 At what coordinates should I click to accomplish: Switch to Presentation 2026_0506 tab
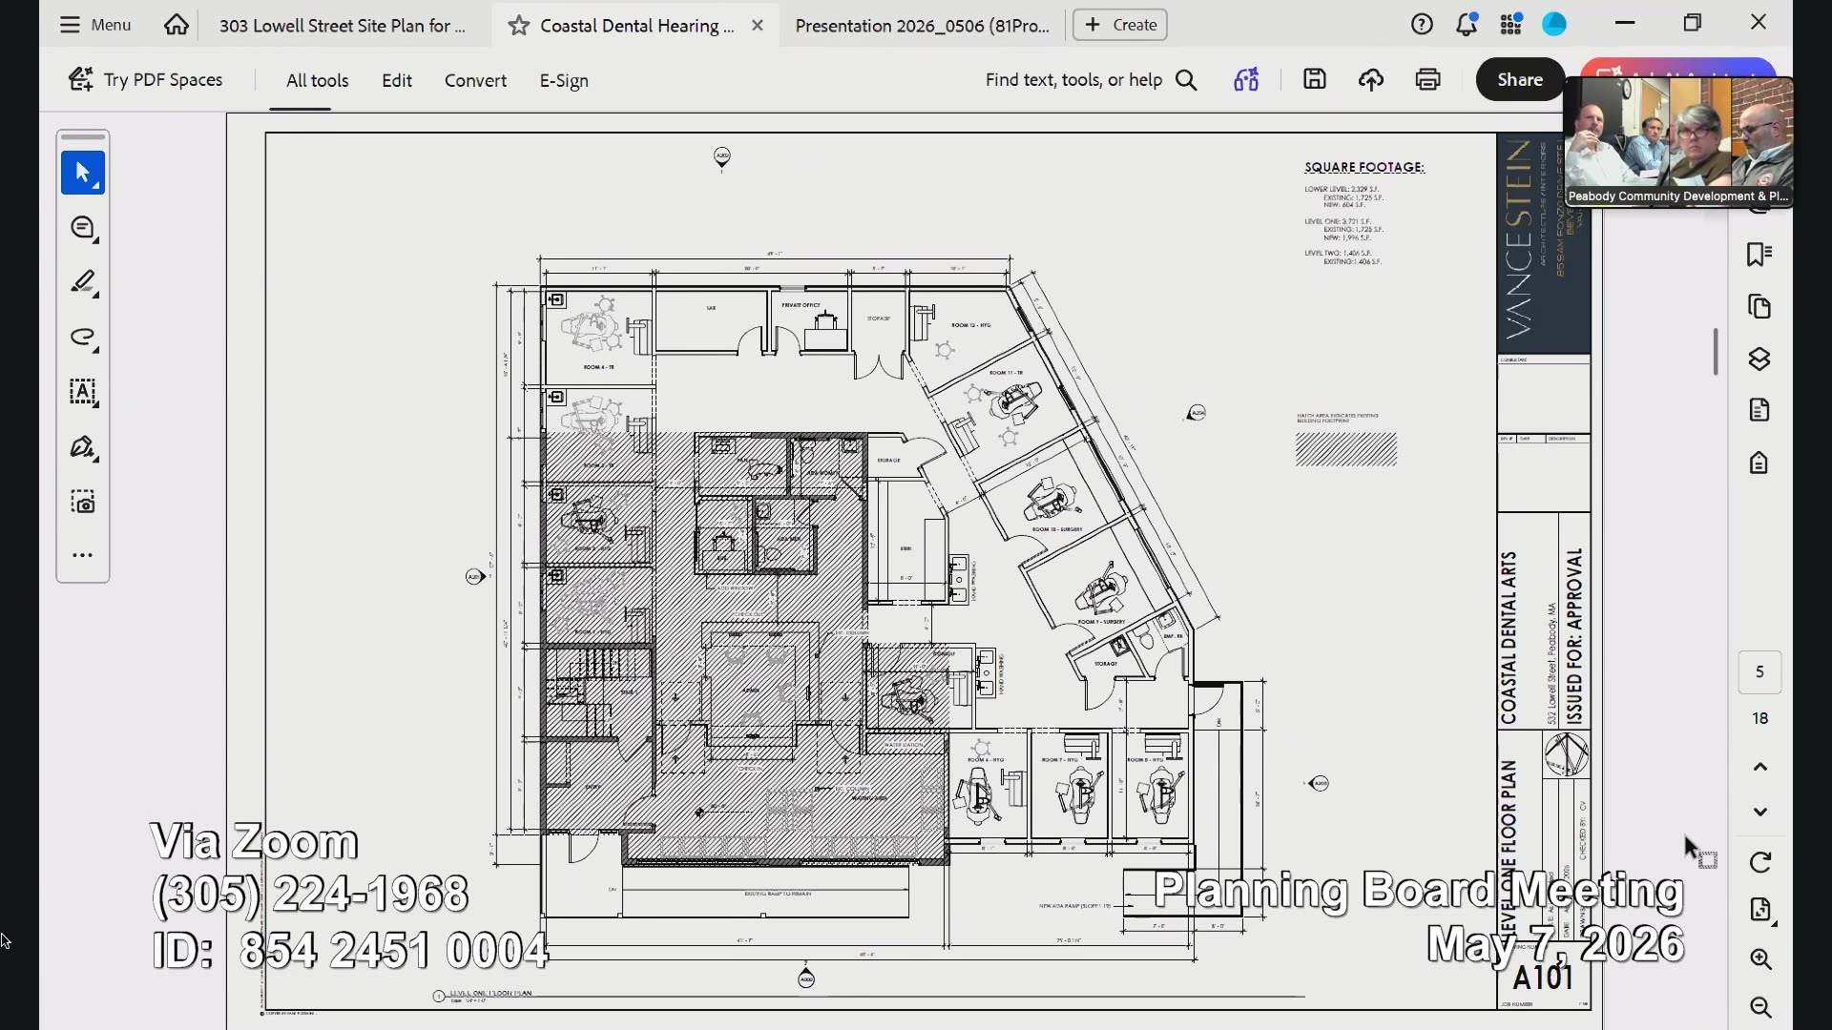tap(922, 26)
